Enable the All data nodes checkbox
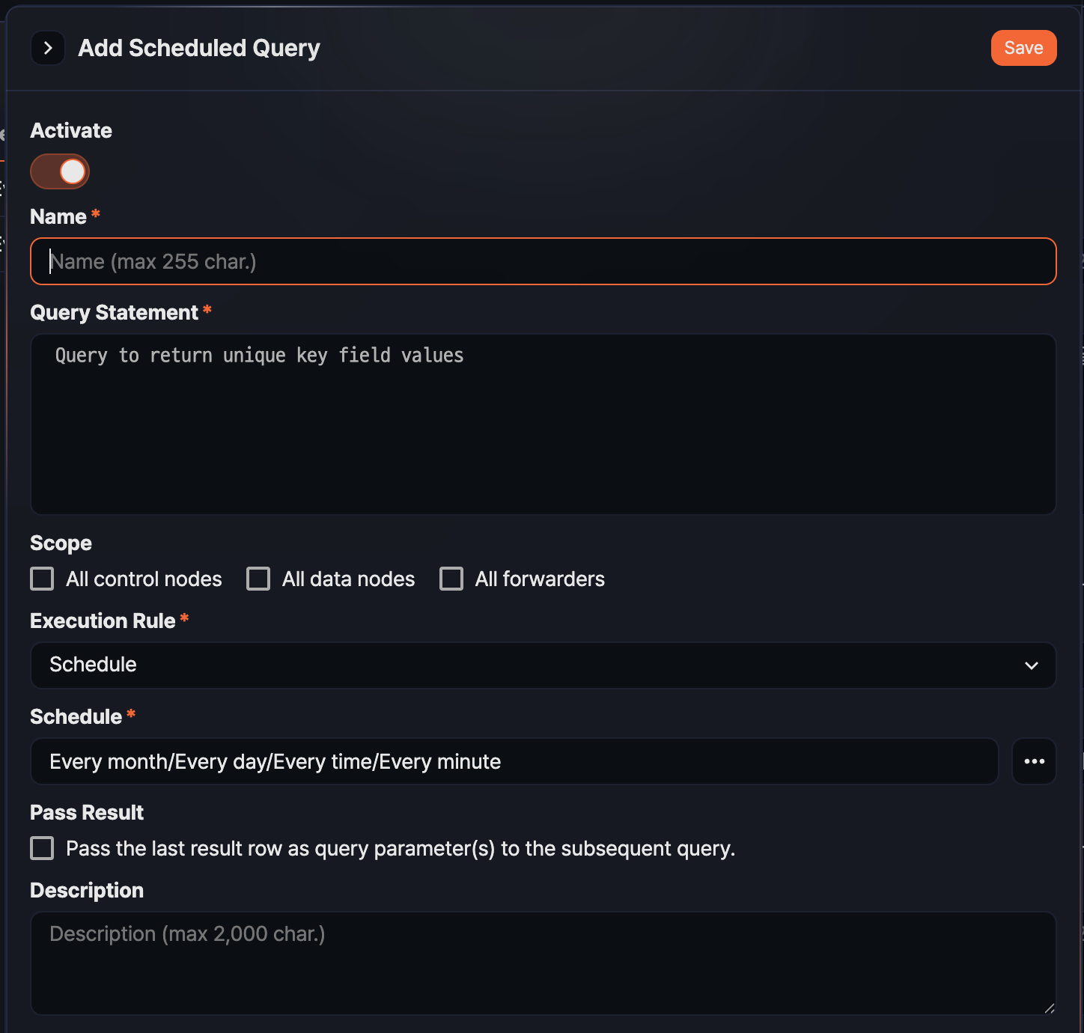Viewport: 1084px width, 1033px height. pyautogui.click(x=258, y=578)
